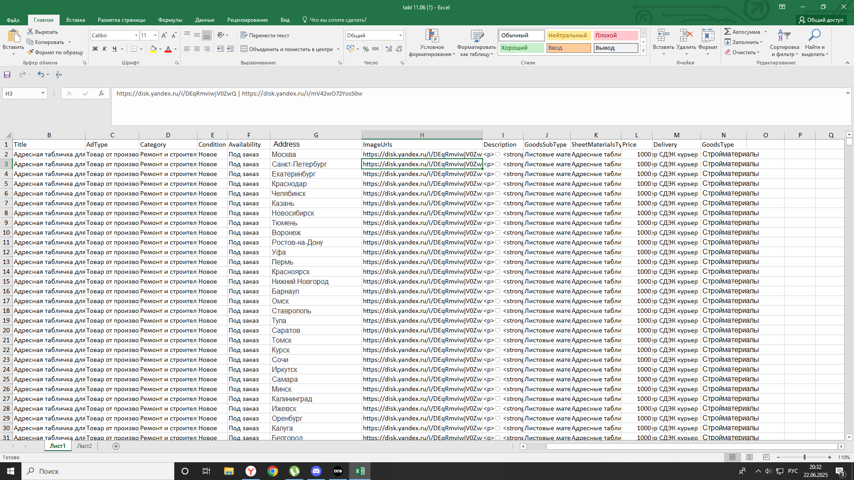The image size is (854, 480).
Task: Switch to the Лист2 sheet tab
Action: pos(85,446)
